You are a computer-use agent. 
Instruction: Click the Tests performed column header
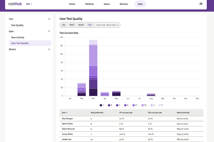97,113
